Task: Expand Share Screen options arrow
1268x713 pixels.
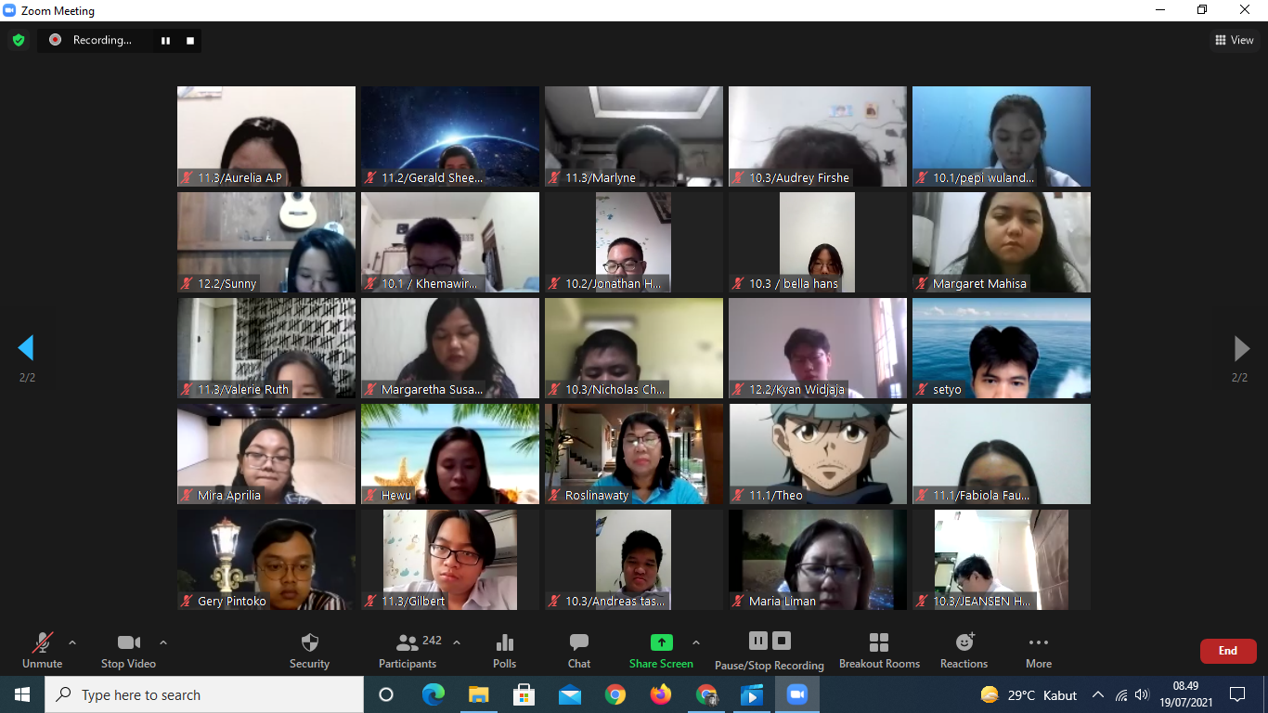Action: click(x=696, y=642)
